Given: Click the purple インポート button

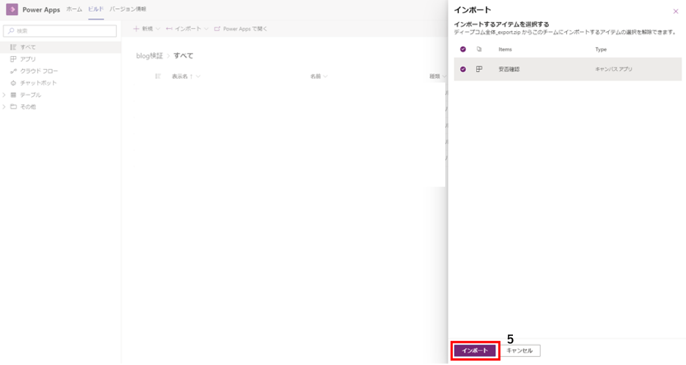Looking at the screenshot, I should pos(475,350).
